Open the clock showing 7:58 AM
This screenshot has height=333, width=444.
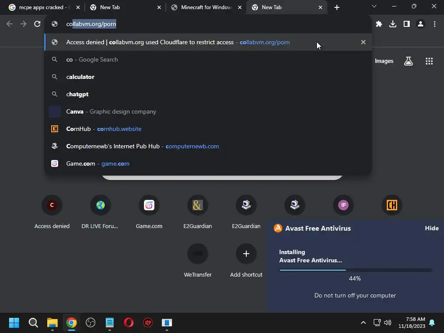coord(412,323)
